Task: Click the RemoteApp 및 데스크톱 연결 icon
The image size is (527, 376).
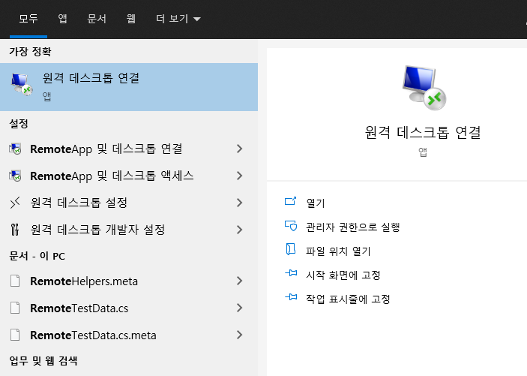Action: point(15,149)
